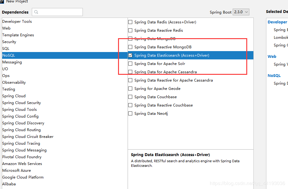Click NoSQL heading in Selected Dependencies panel
The height and width of the screenshot is (189, 288).
tap(274, 75)
